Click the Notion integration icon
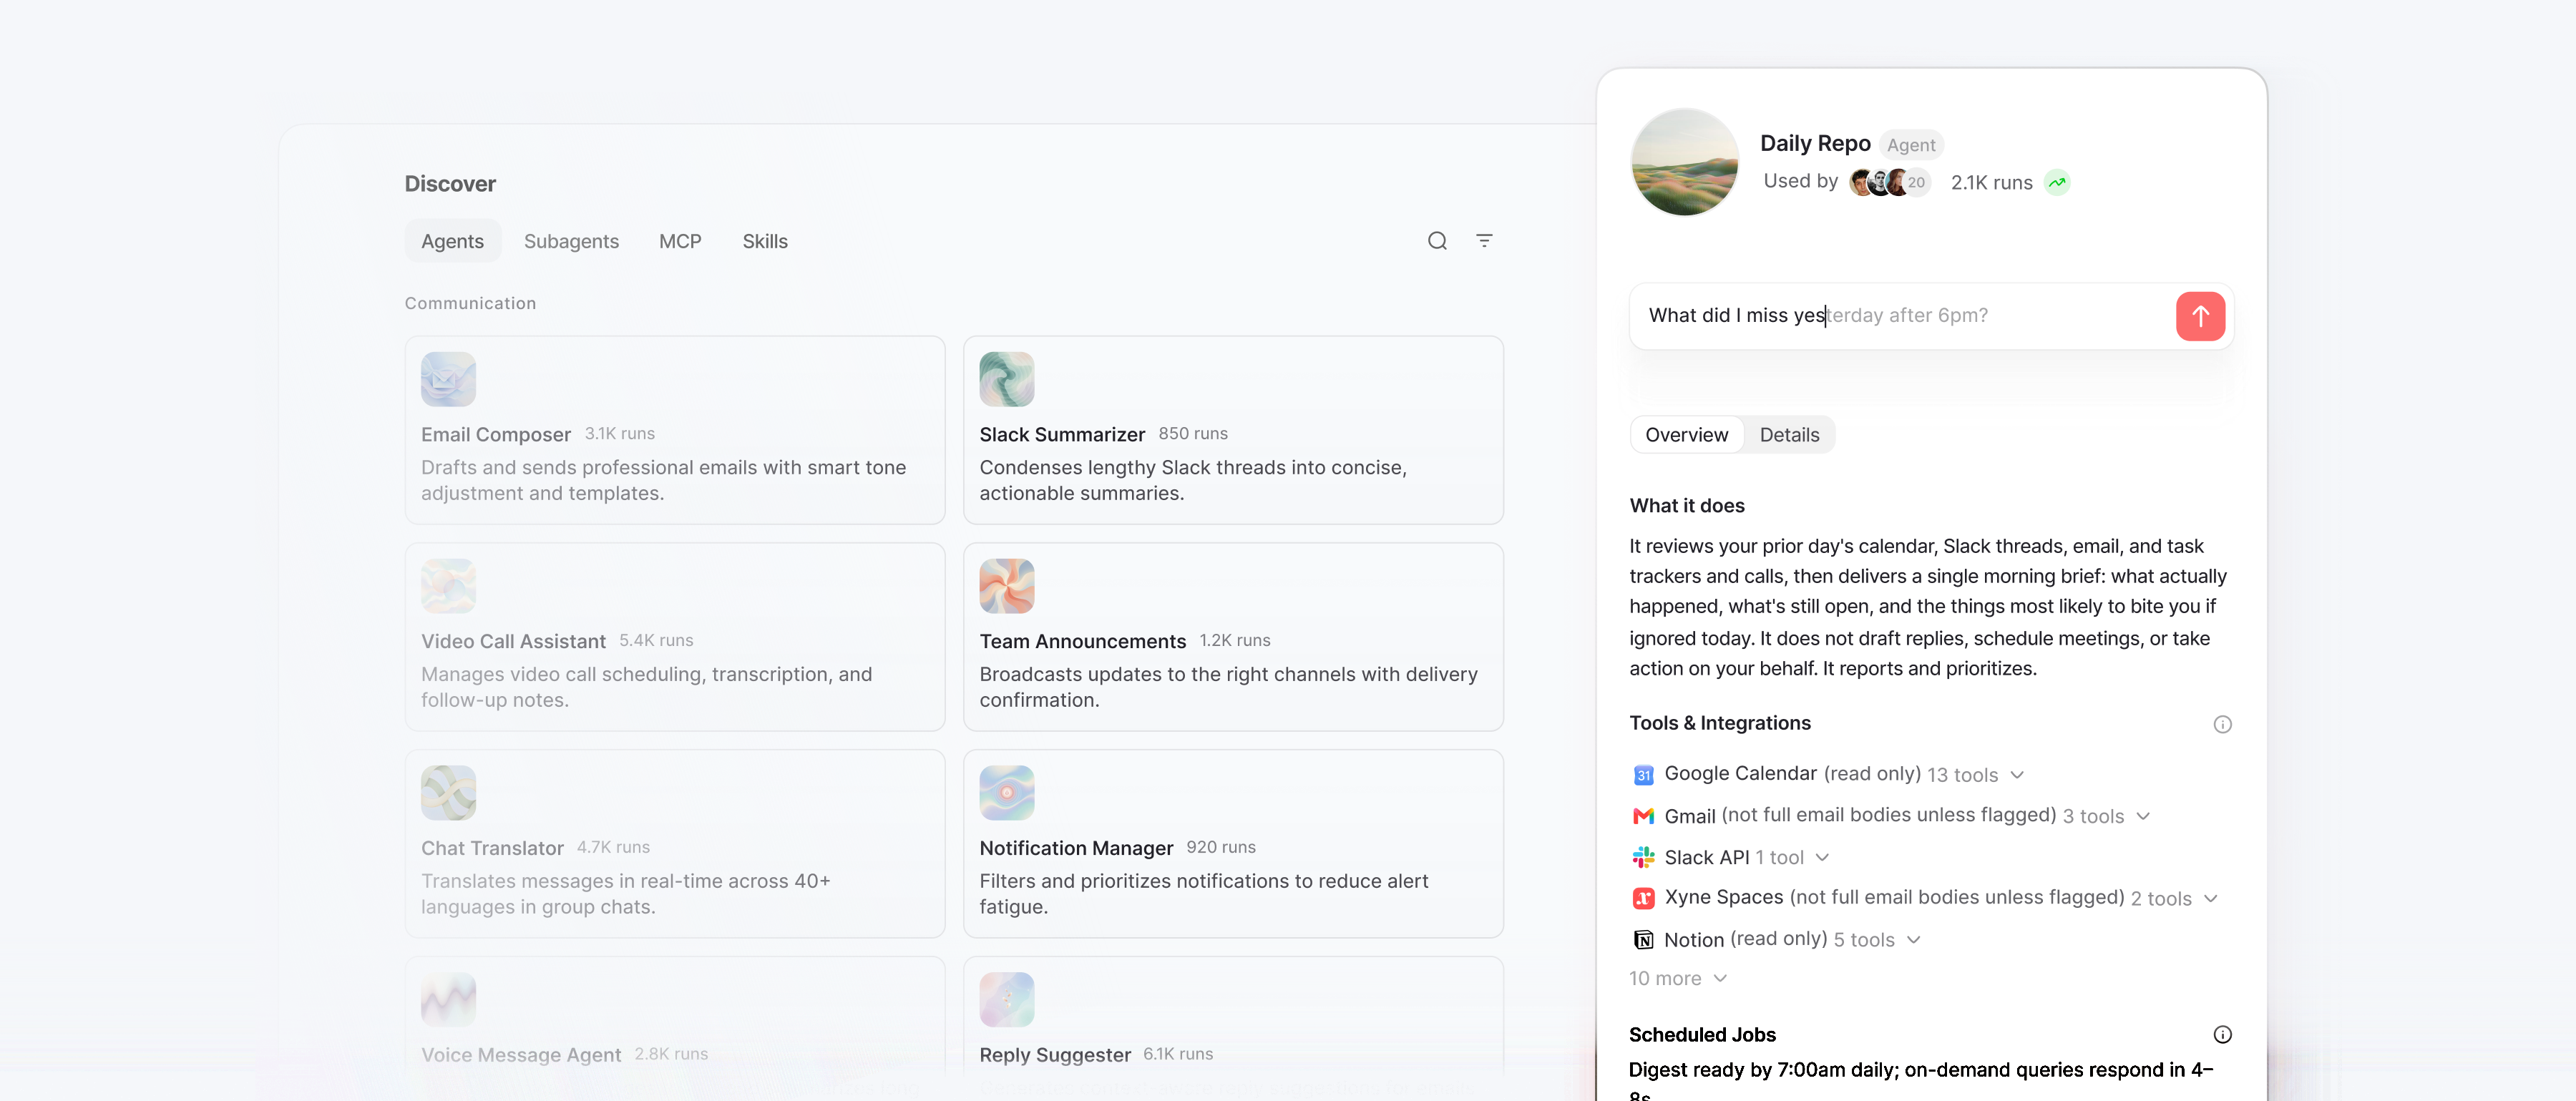The width and height of the screenshot is (2576, 1101). [x=1643, y=940]
